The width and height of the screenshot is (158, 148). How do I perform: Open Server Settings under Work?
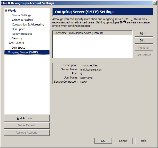pyautogui.click(x=21, y=15)
